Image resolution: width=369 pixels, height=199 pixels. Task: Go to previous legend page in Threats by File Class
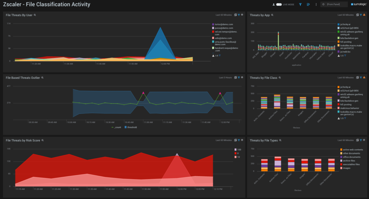[x=339, y=118]
